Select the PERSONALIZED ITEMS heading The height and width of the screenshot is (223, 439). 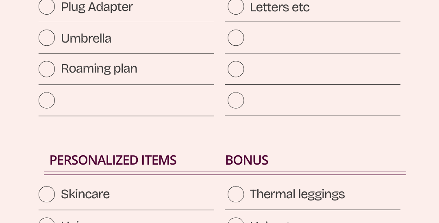pos(113,160)
